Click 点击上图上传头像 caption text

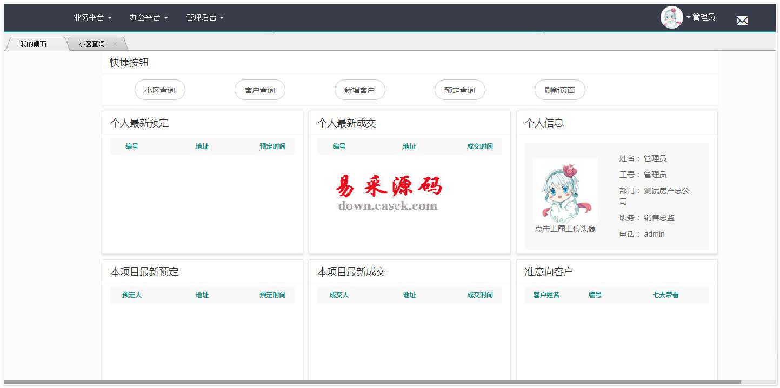coord(565,229)
